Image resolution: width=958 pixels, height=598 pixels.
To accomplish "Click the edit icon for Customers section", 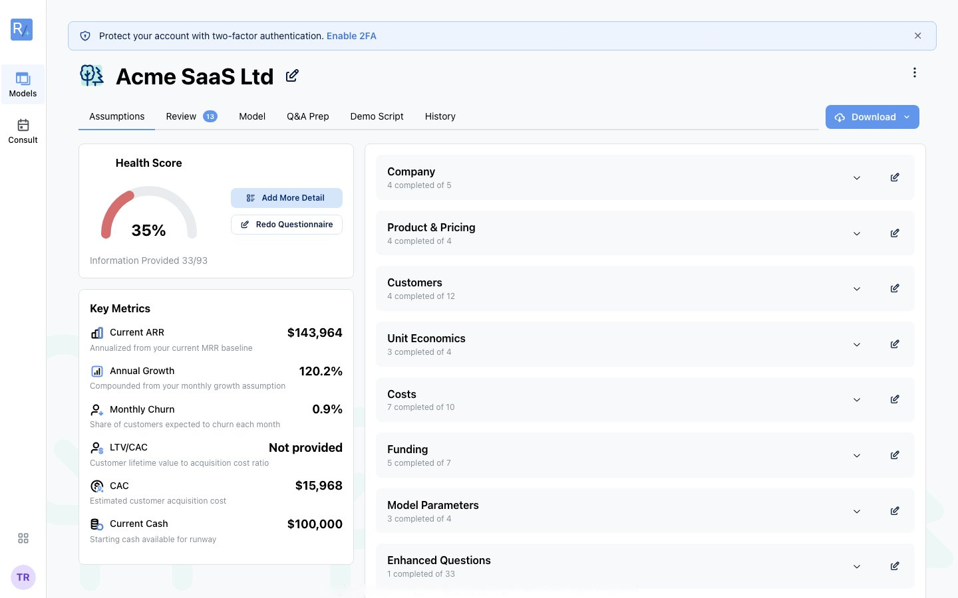I will point(895,288).
